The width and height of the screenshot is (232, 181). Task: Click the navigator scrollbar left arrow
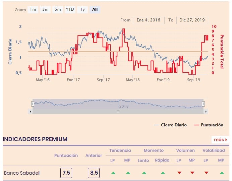(30, 112)
